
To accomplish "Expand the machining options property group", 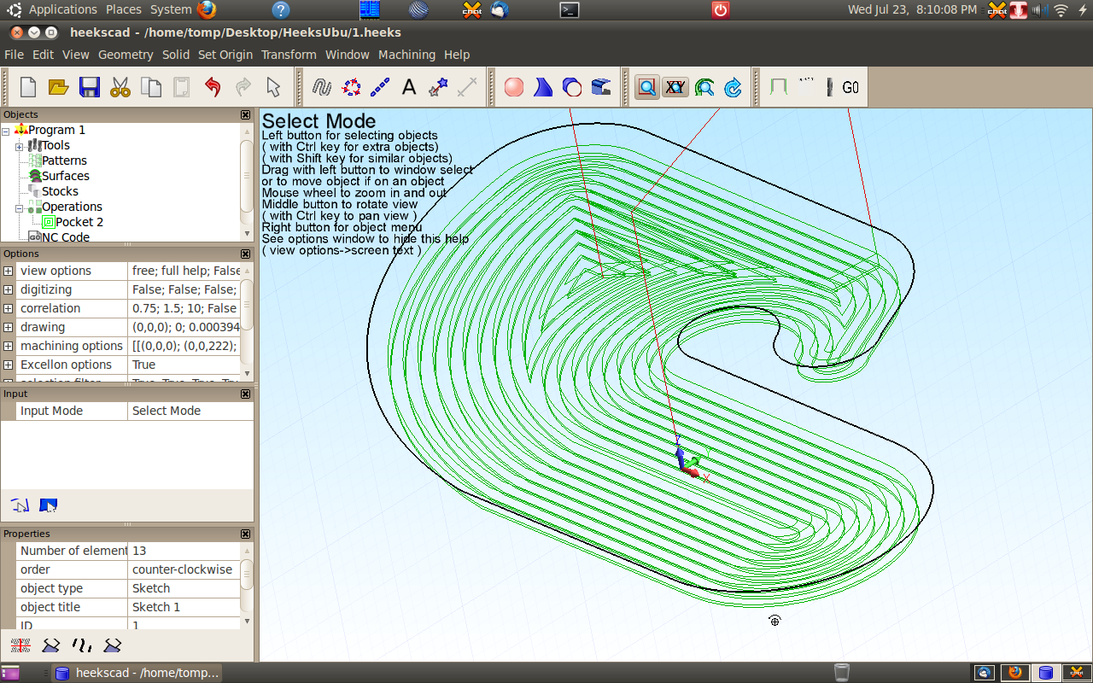I will coord(8,346).
